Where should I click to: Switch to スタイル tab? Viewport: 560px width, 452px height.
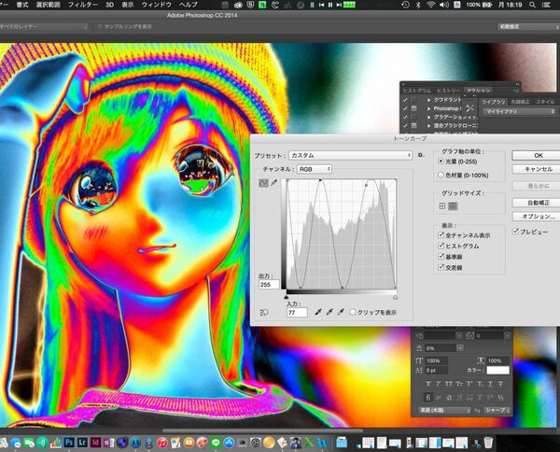tap(545, 102)
